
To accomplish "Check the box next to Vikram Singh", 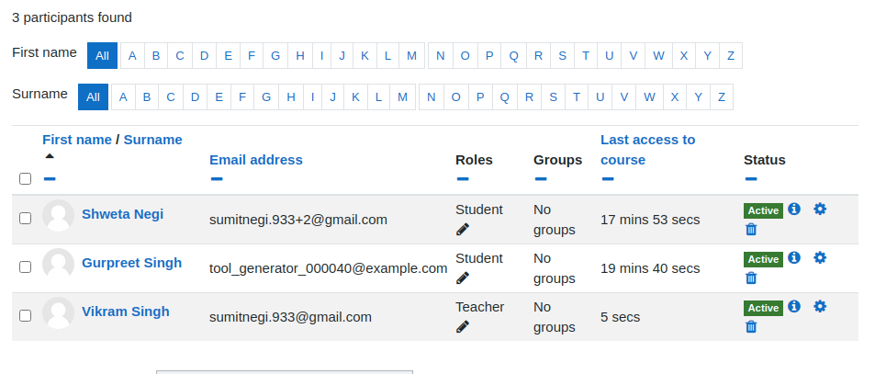I will pos(25,315).
